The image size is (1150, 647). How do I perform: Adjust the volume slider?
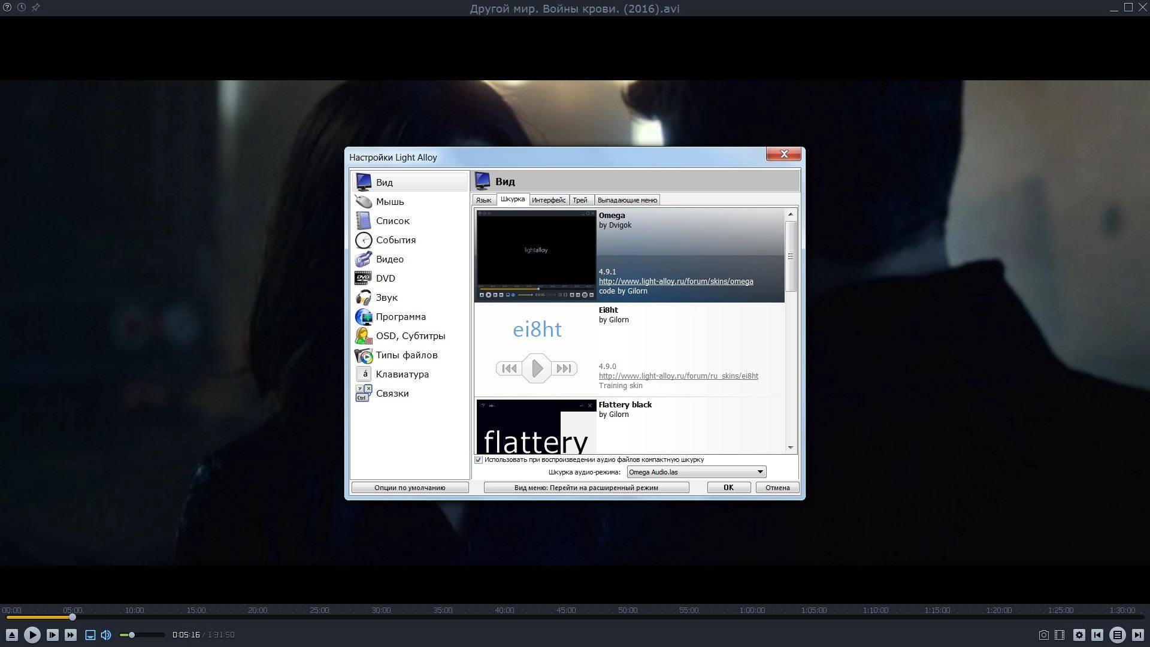click(142, 635)
